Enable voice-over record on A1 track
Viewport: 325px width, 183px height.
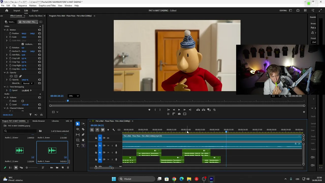[x=116, y=146]
